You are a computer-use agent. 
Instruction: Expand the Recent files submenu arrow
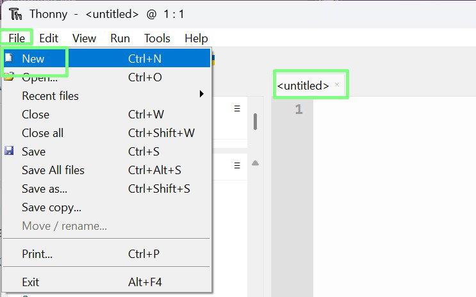coord(202,93)
